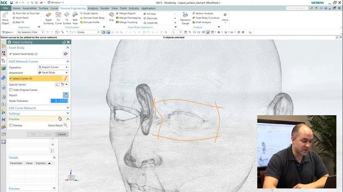Click the Select Curves (4) row
The height and width of the screenshot is (192, 343).
(x=36, y=78)
